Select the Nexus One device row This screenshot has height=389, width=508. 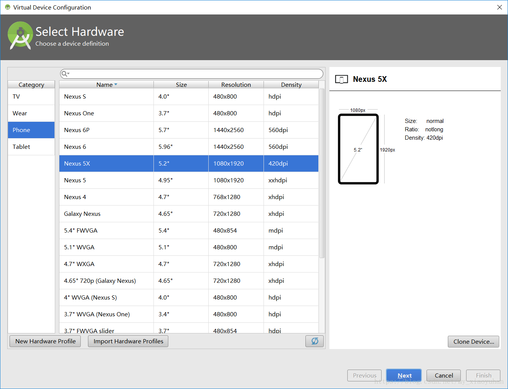point(189,113)
